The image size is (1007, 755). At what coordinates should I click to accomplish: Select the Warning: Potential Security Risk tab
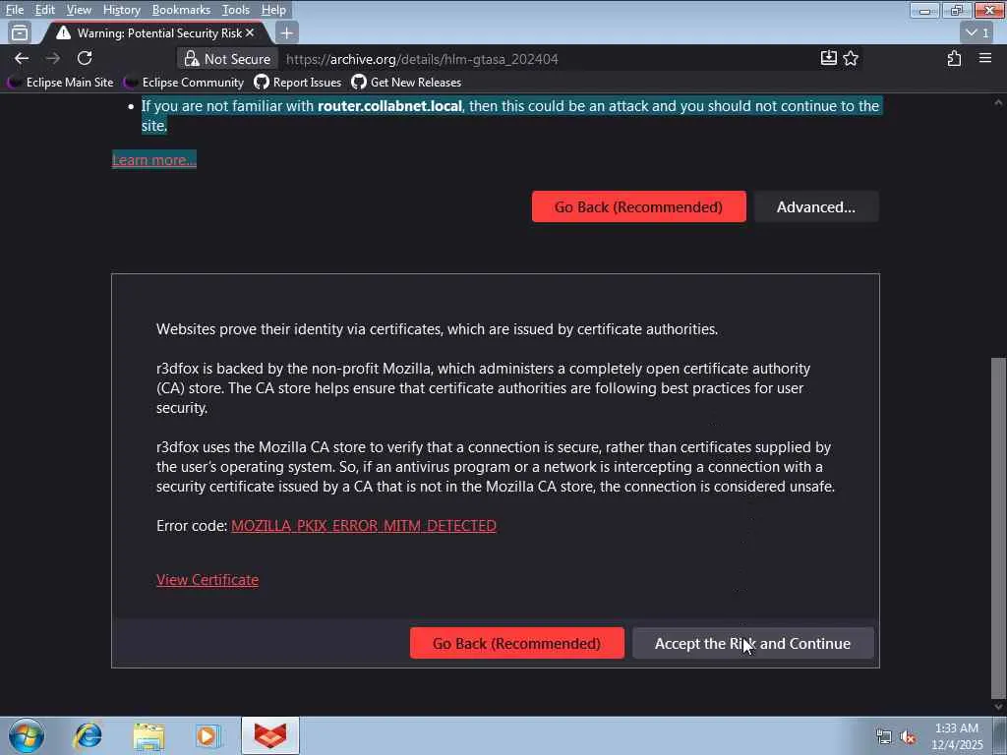tap(154, 32)
